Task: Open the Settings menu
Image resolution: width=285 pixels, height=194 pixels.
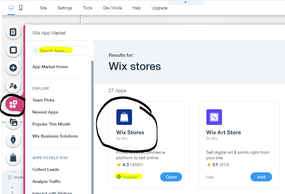Action: click(x=65, y=8)
